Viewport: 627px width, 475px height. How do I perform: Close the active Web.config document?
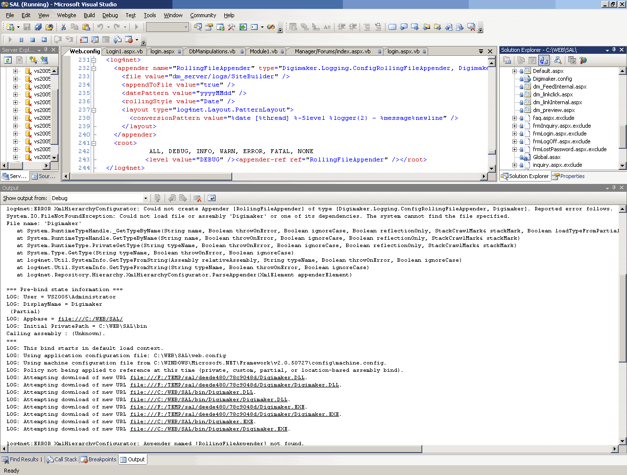coord(490,51)
